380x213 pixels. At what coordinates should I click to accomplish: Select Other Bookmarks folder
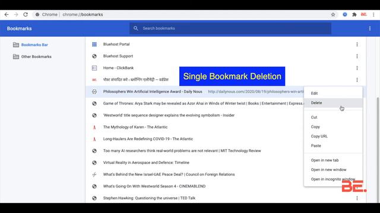[36, 57]
